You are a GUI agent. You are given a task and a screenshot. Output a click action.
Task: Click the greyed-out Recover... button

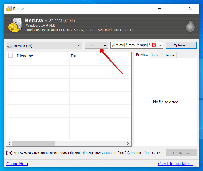click(181, 153)
